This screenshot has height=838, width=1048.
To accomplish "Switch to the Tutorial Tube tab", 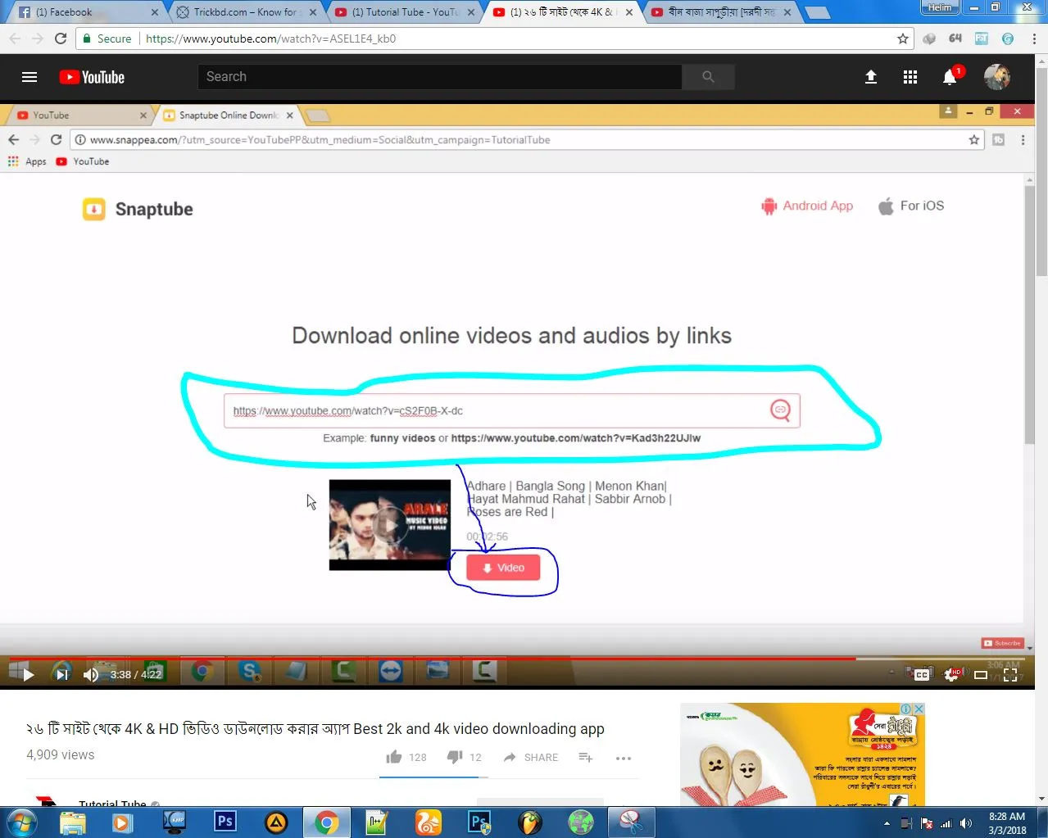I will [x=405, y=12].
